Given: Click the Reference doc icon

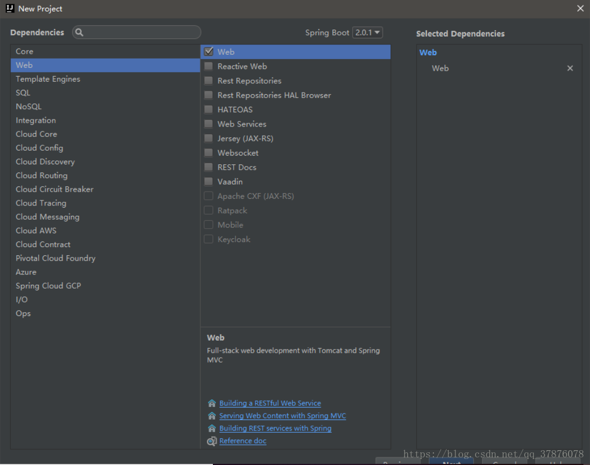Looking at the screenshot, I should [212, 441].
